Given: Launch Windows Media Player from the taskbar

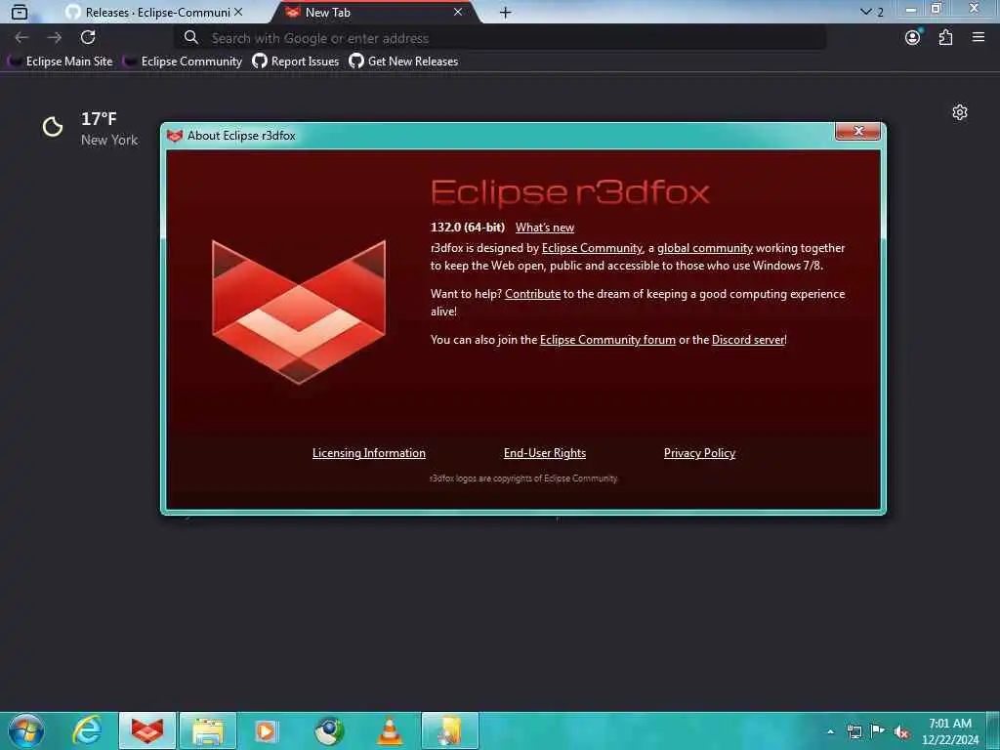Looking at the screenshot, I should click(267, 730).
